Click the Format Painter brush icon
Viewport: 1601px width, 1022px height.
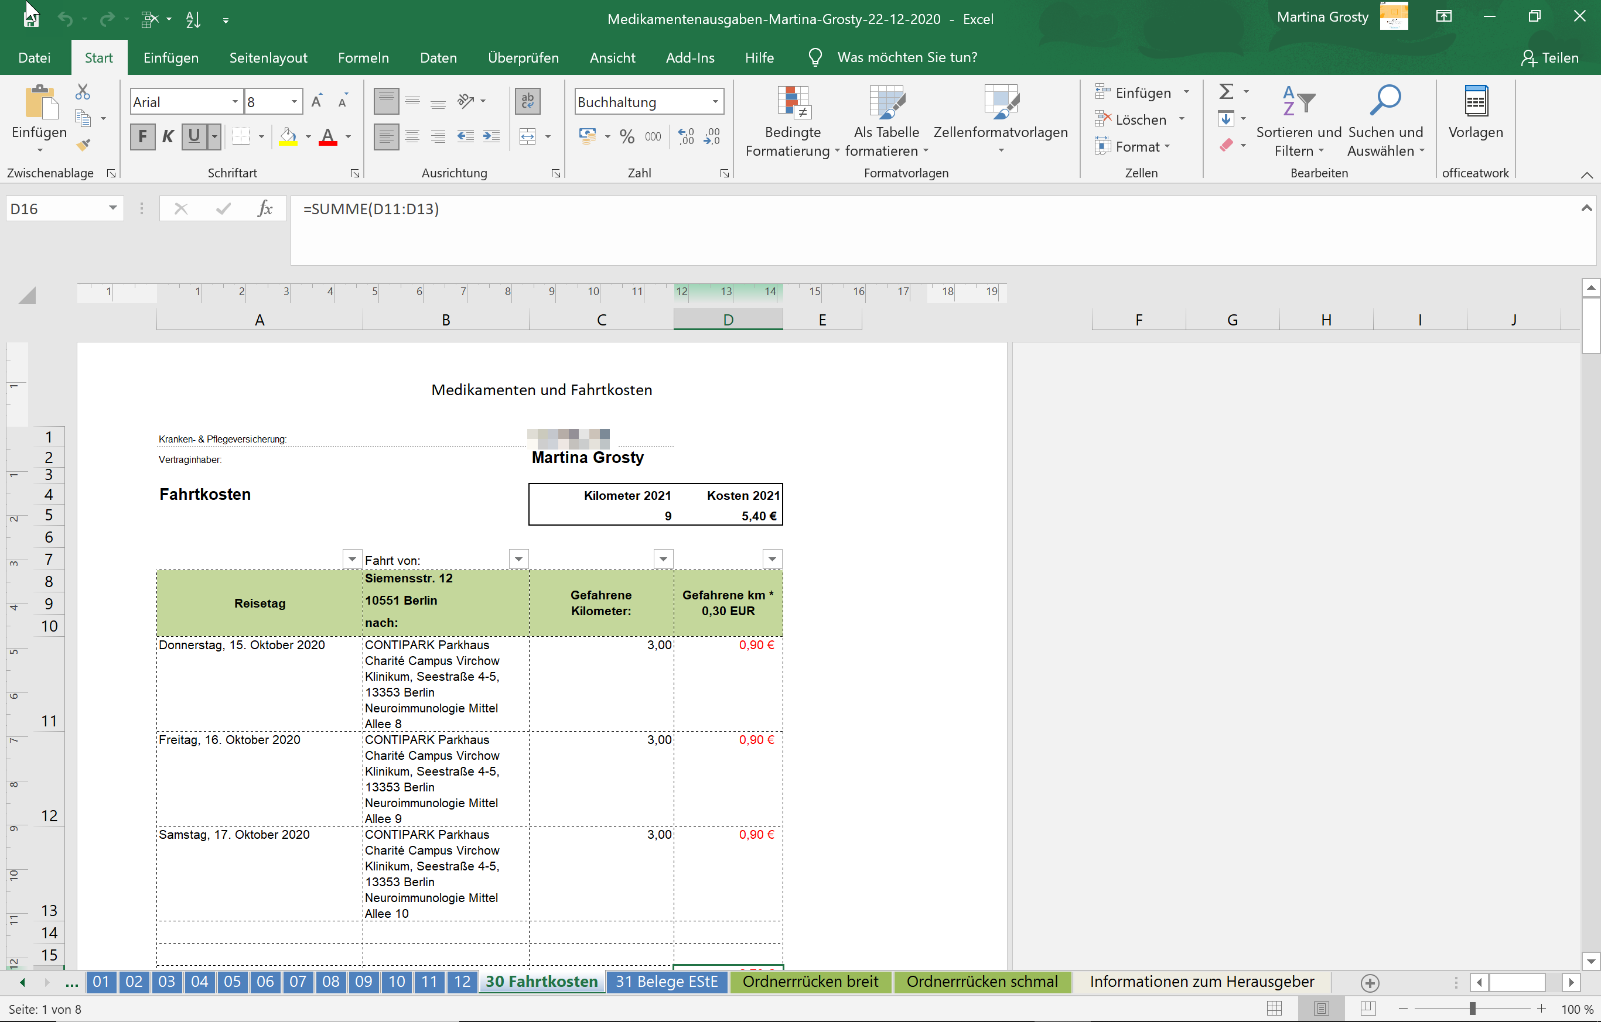pyautogui.click(x=83, y=144)
